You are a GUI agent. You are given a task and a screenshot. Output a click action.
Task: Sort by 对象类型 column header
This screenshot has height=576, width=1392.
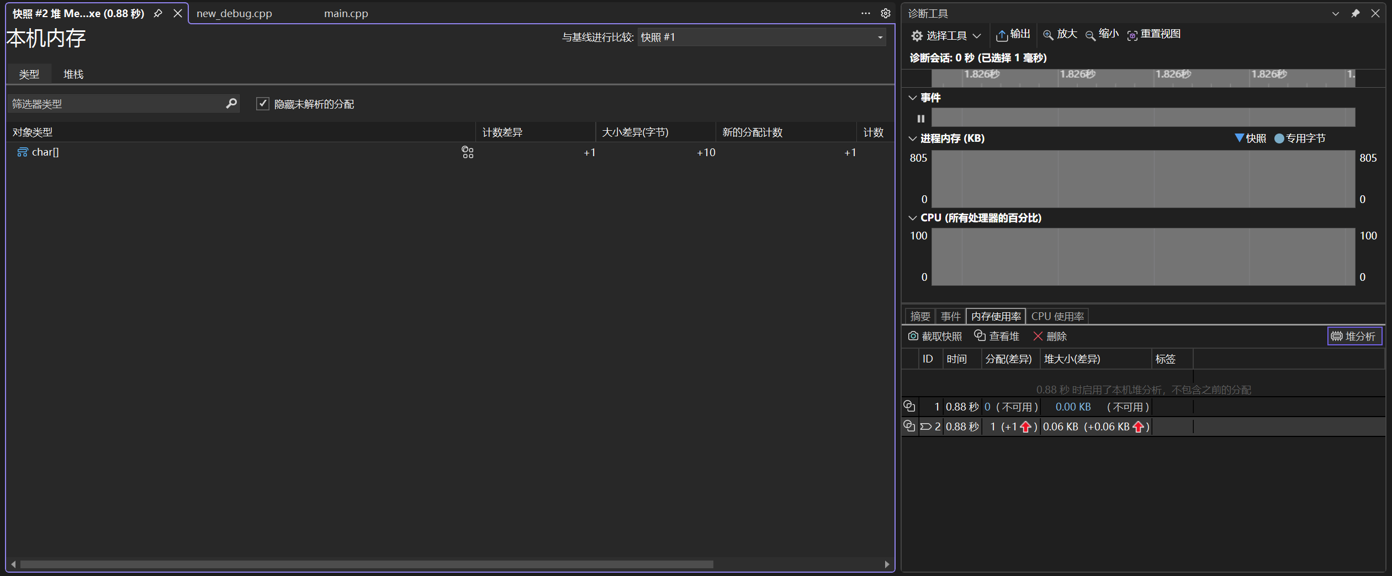(241, 132)
